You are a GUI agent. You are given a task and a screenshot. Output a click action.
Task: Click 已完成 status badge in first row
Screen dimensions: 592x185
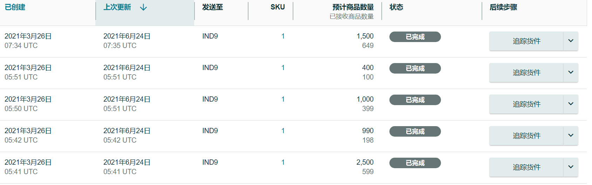(x=415, y=37)
